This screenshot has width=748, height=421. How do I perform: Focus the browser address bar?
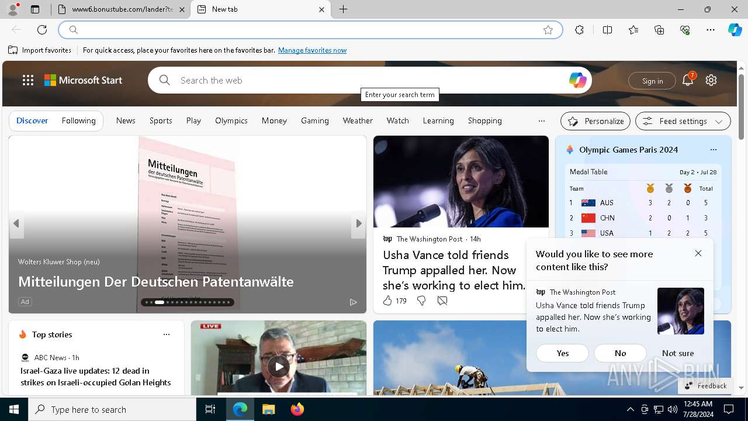point(310,30)
